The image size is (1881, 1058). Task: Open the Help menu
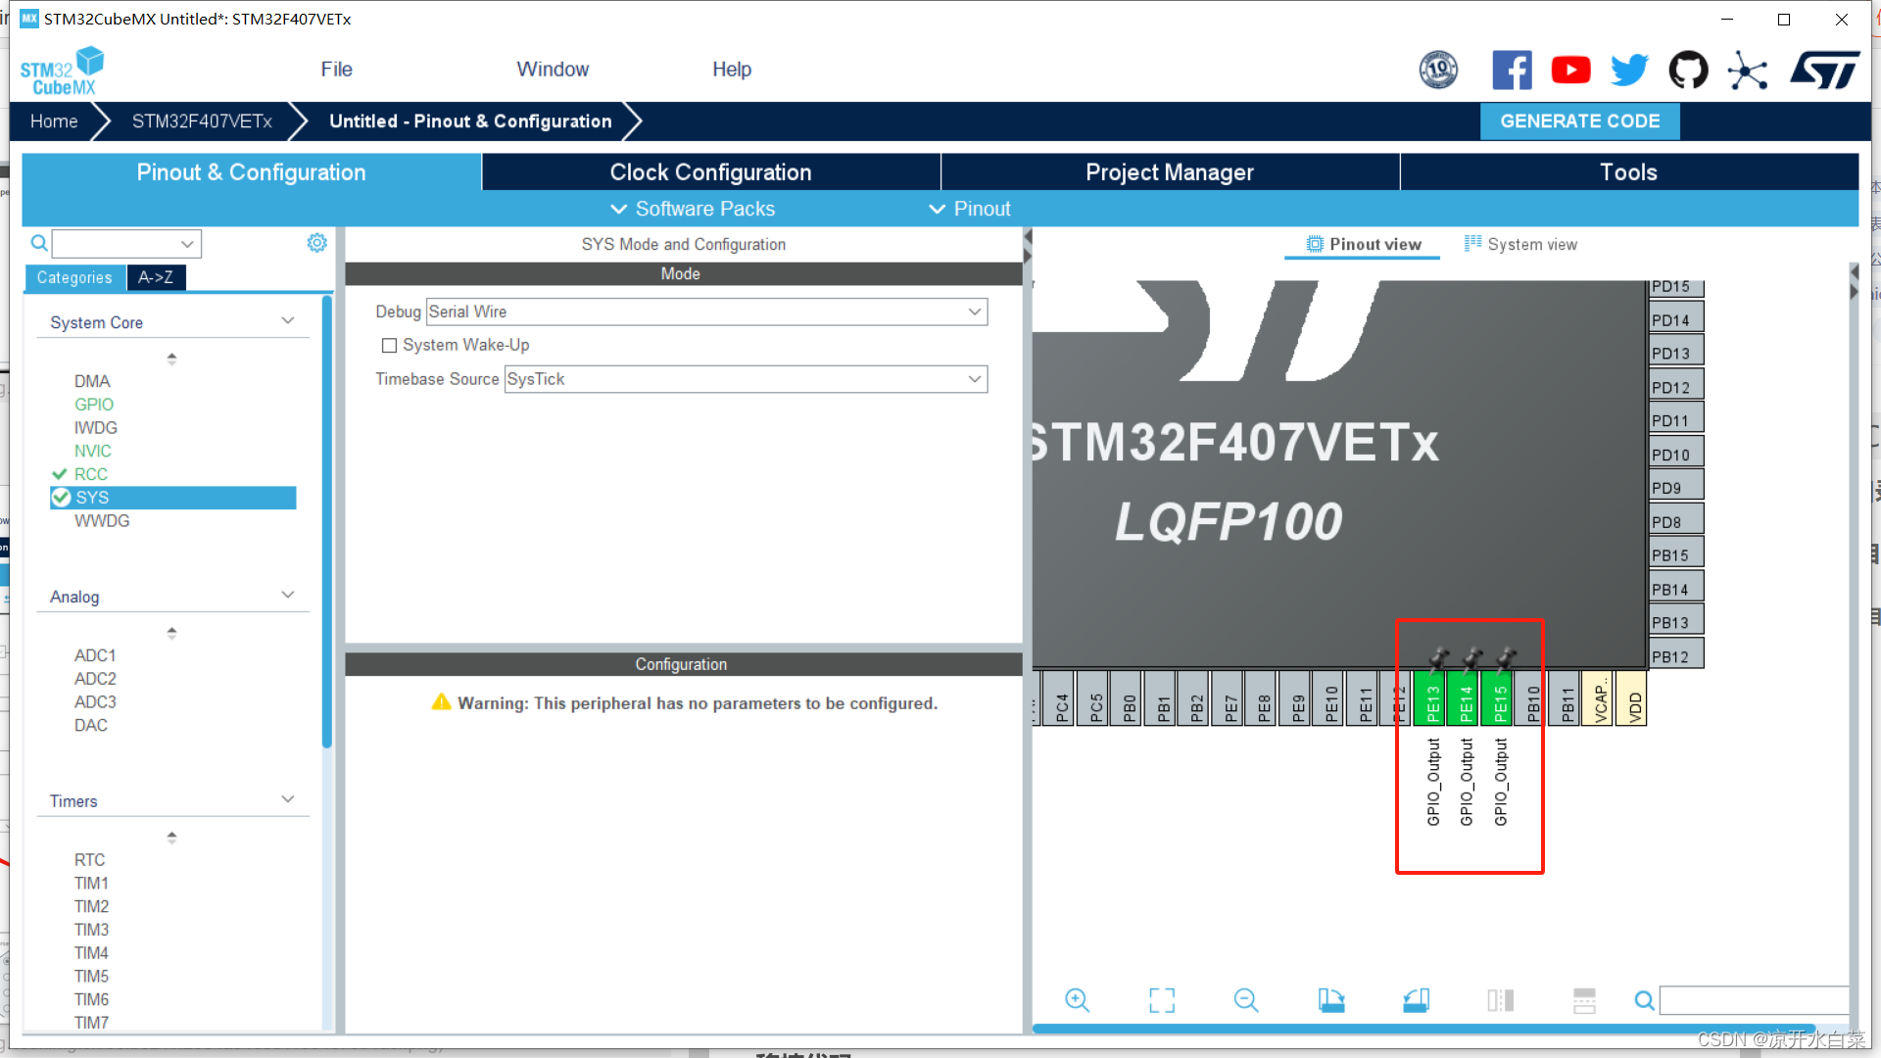[x=731, y=70]
